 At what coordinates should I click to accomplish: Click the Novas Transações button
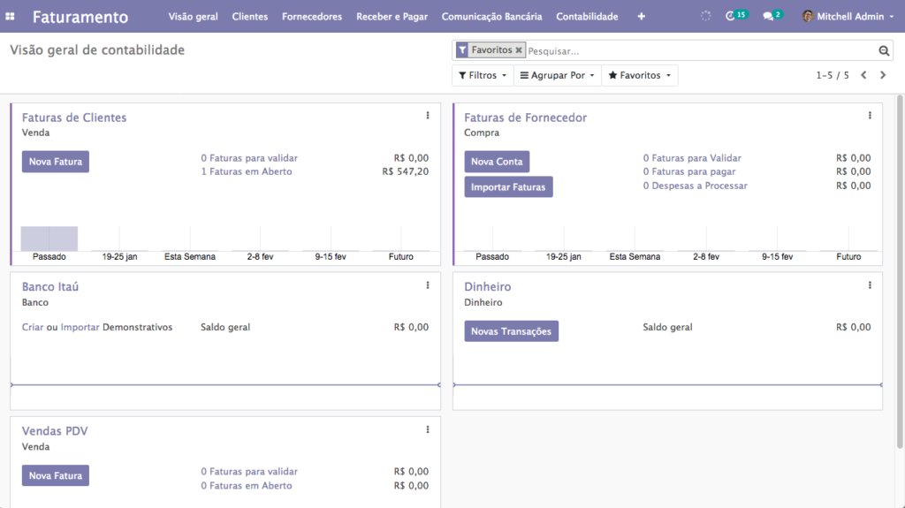tap(511, 331)
